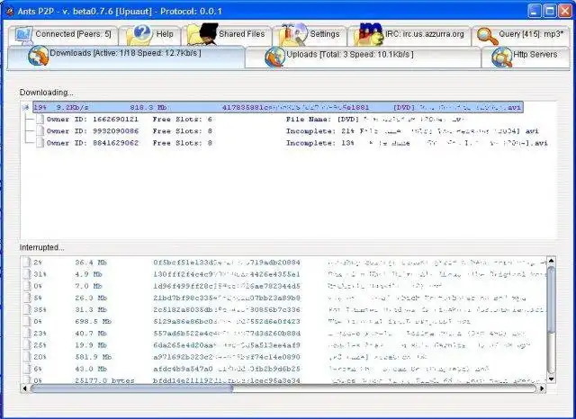This screenshot has width=576, height=419.
Task: Select the interrupted 31% 4.9 Mb row
Action: click(x=284, y=274)
